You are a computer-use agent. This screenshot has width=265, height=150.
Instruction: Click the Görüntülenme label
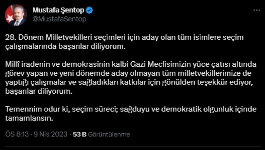[109, 134]
